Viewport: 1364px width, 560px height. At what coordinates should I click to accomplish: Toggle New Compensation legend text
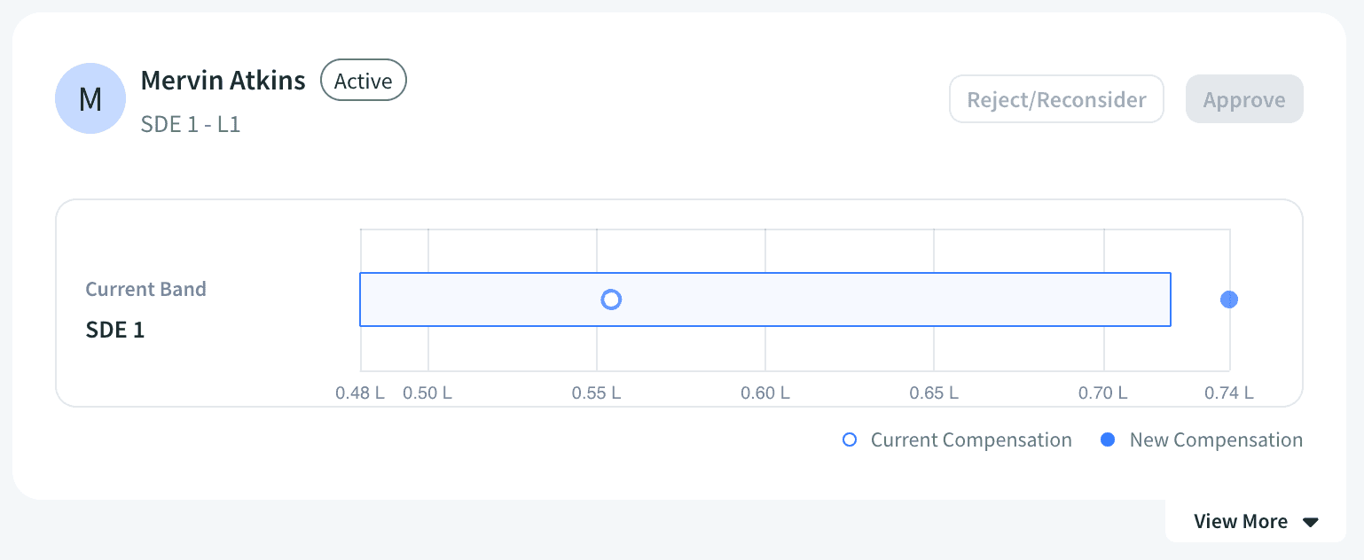1216,439
